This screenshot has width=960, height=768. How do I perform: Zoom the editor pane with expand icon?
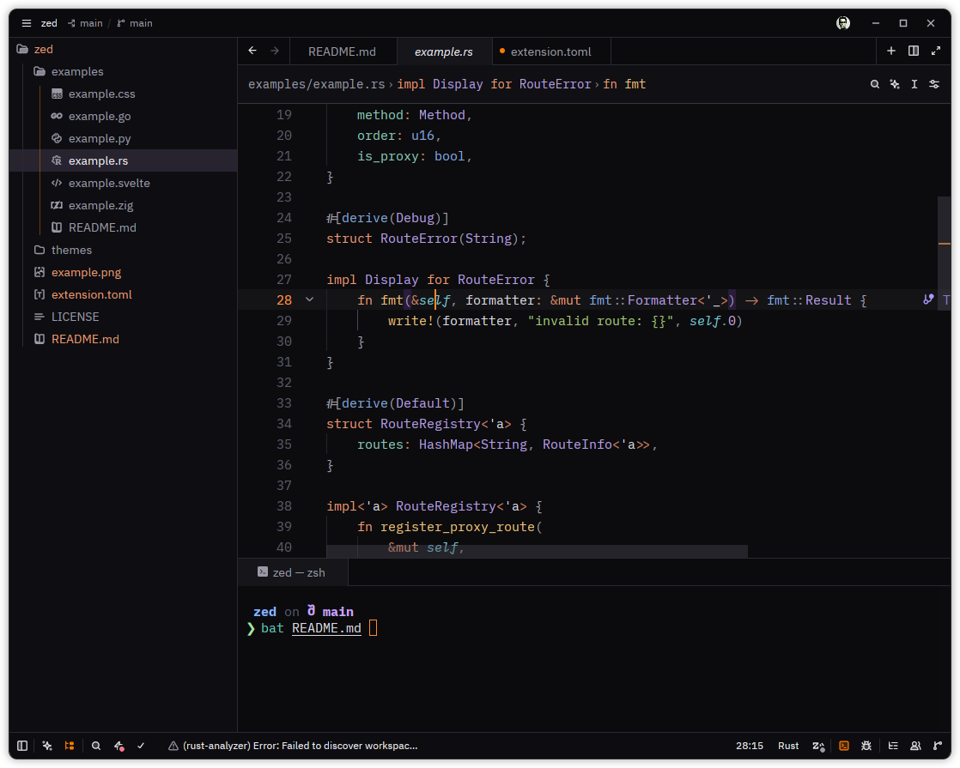pyautogui.click(x=935, y=51)
